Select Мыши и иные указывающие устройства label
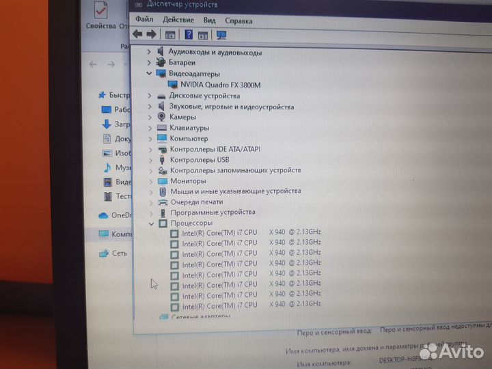The width and height of the screenshot is (492, 369). tap(235, 191)
